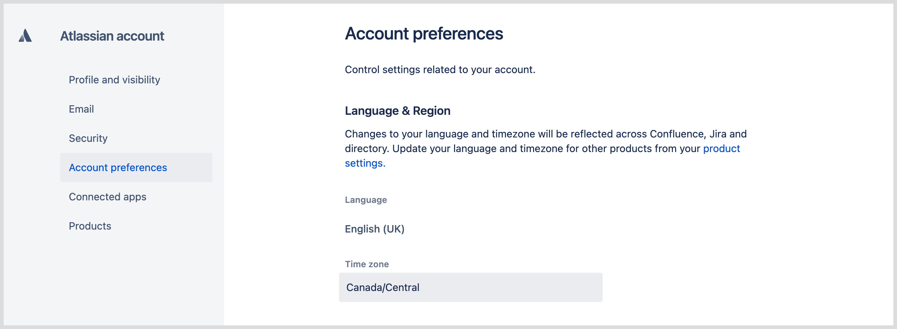Image resolution: width=897 pixels, height=329 pixels.
Task: Click the Canada/Central timezone text
Action: (x=382, y=287)
